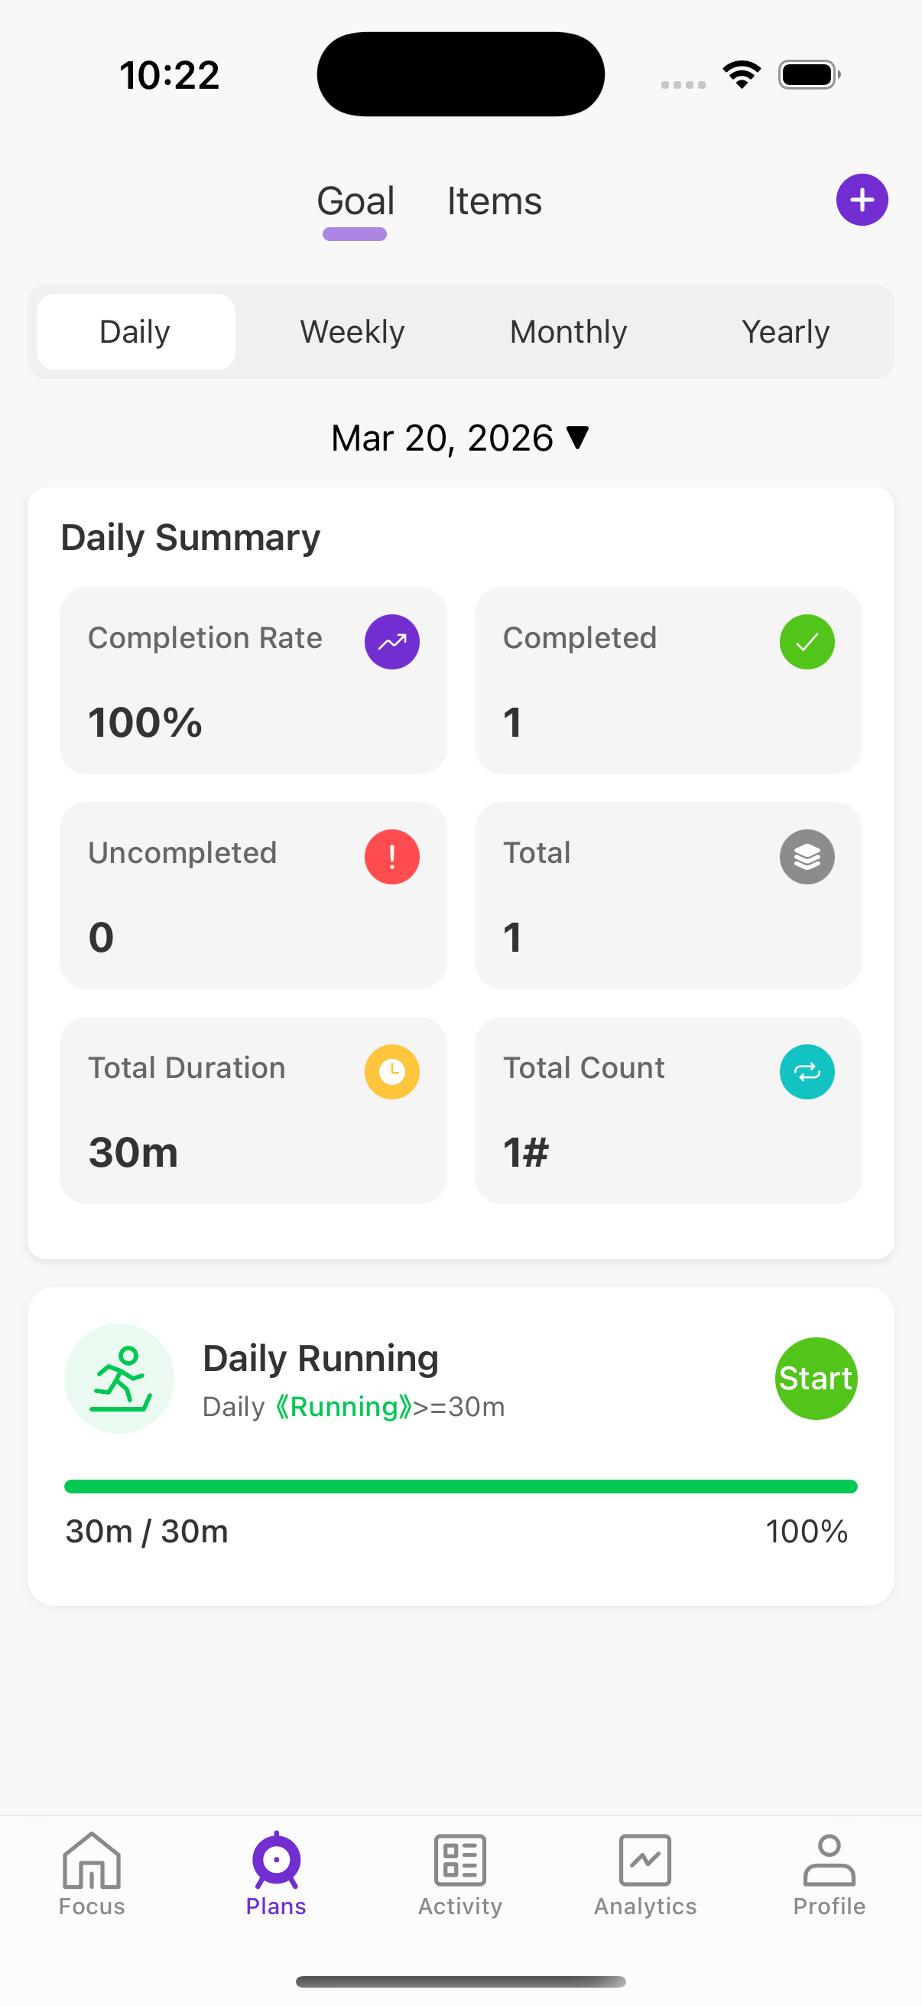Screen dimensions: 922x2006
Task: Tap the yellow Total Duration clock icon
Action: click(392, 1072)
